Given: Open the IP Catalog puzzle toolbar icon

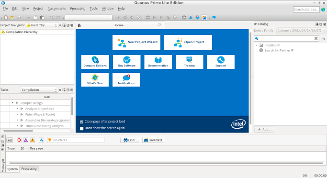Looking at the screenshot, I should tap(204, 18).
